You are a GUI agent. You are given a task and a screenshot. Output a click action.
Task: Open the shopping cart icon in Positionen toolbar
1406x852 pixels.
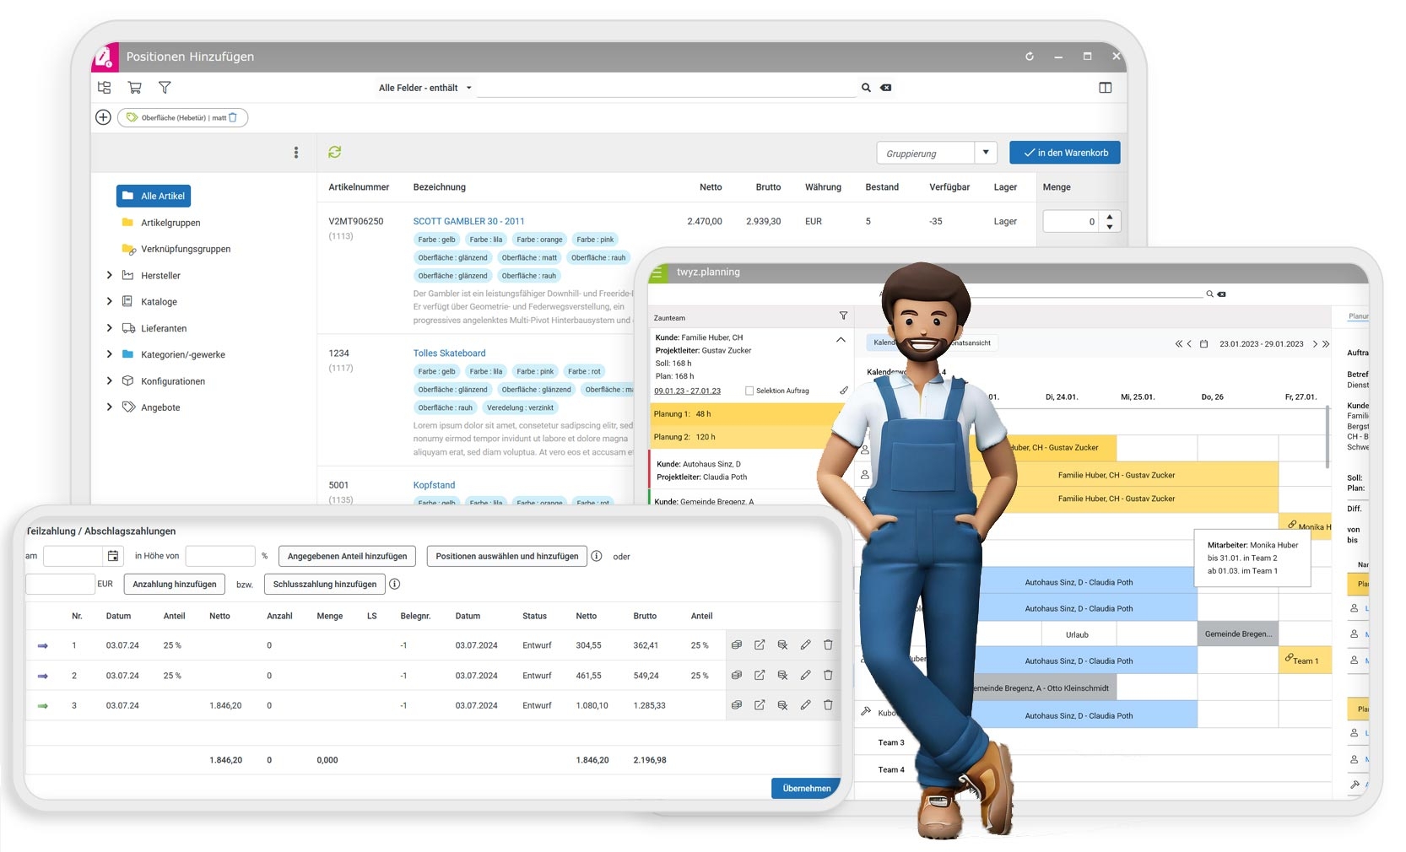(134, 88)
